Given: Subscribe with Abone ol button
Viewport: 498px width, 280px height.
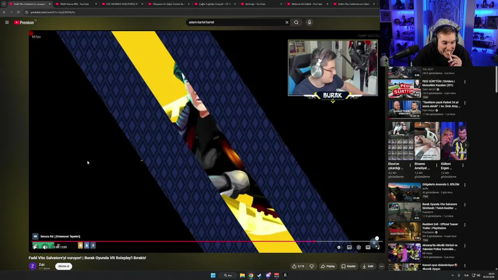Looking at the screenshot, I should pos(64,266).
